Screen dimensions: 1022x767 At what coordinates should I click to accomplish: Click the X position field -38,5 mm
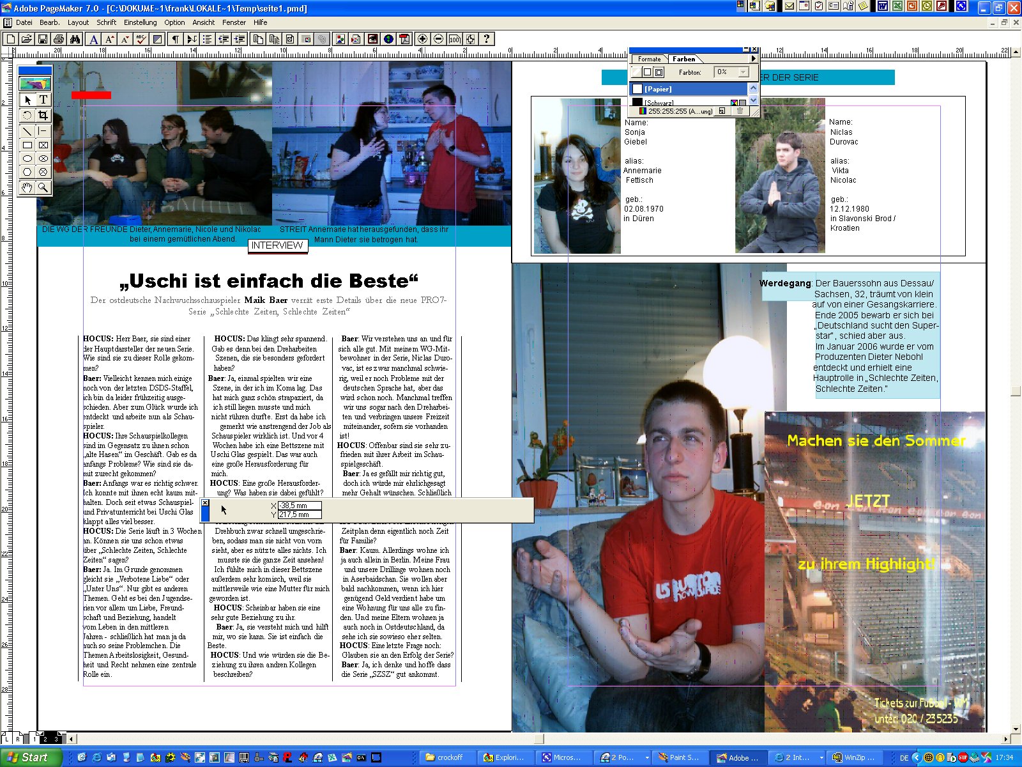point(300,506)
